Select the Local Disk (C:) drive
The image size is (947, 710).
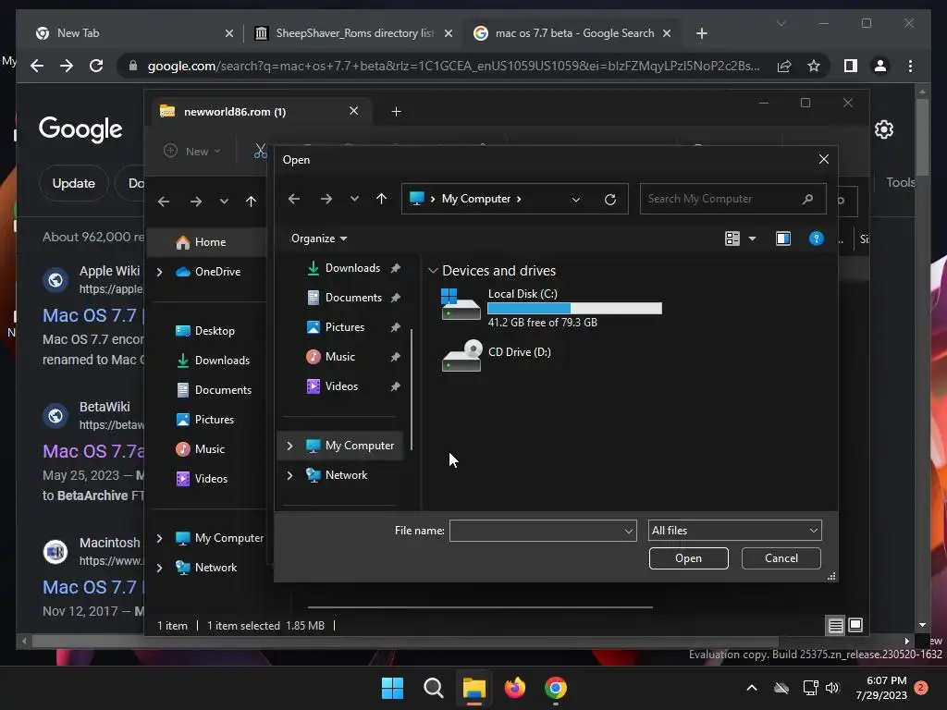point(551,308)
